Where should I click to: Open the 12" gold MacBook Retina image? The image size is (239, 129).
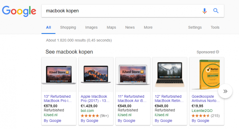[170, 75]
